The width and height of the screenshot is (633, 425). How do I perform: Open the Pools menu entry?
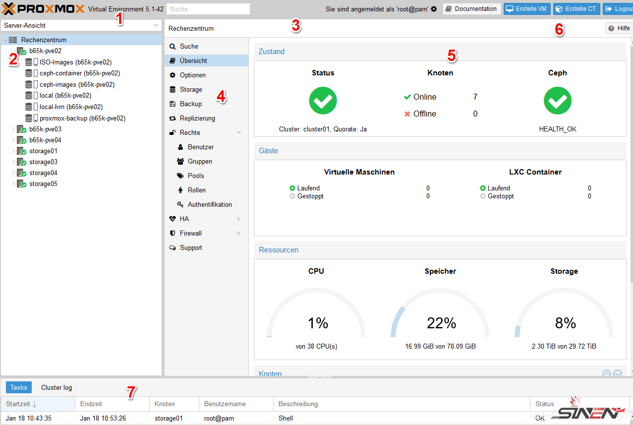[x=206, y=176]
